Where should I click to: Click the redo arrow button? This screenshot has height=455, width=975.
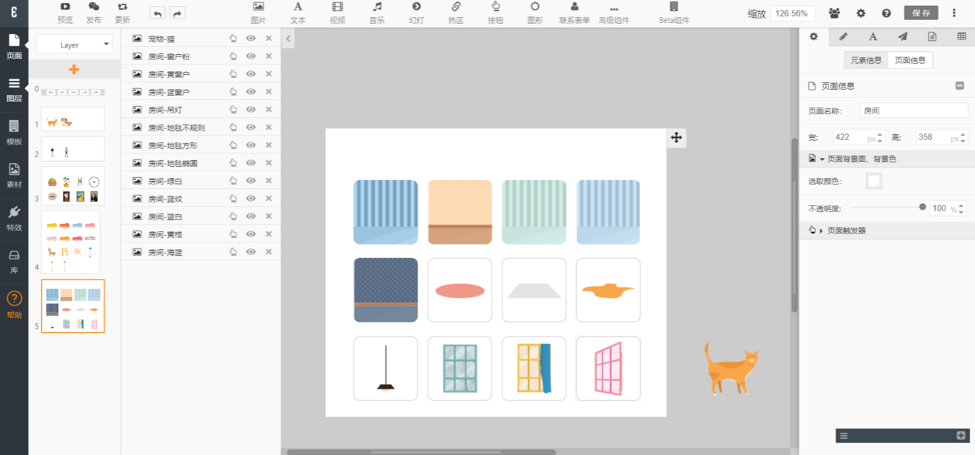(177, 14)
